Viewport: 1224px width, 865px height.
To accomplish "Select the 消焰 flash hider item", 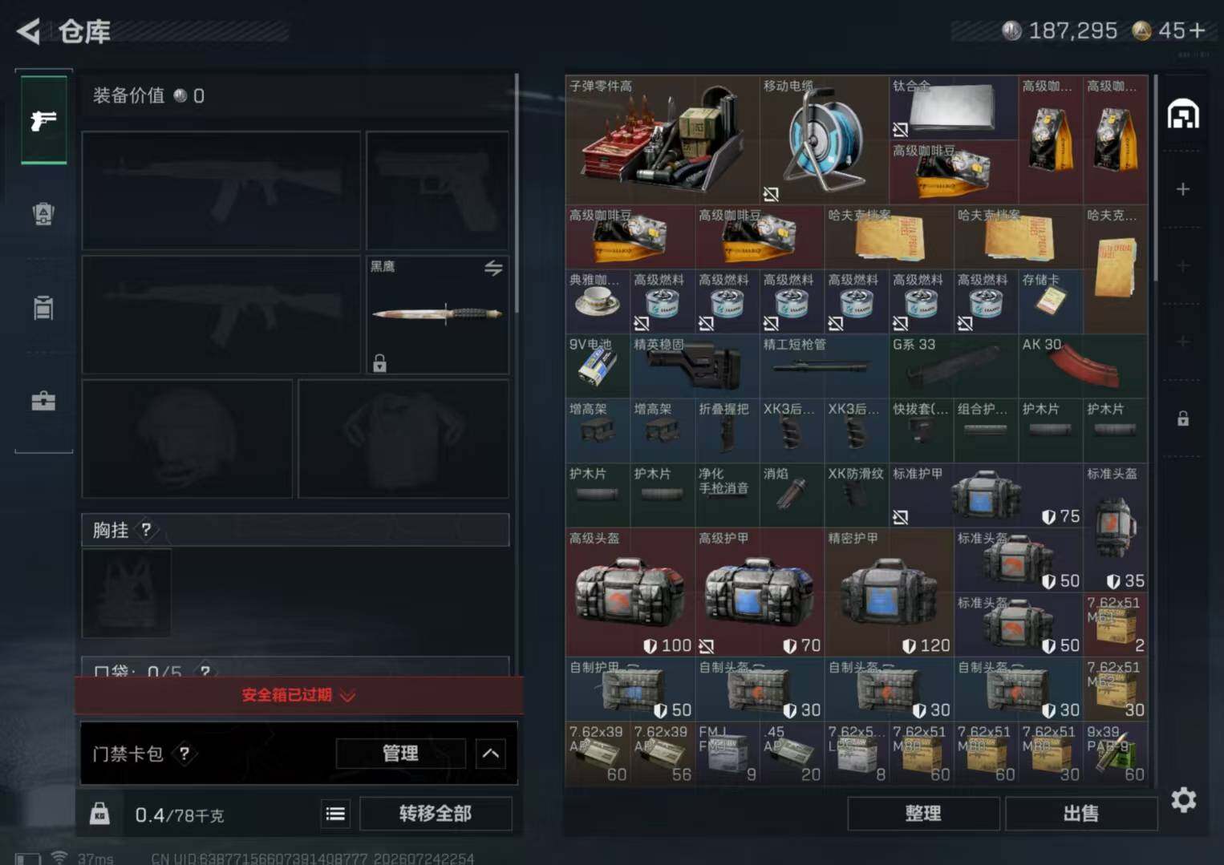I will coord(792,495).
